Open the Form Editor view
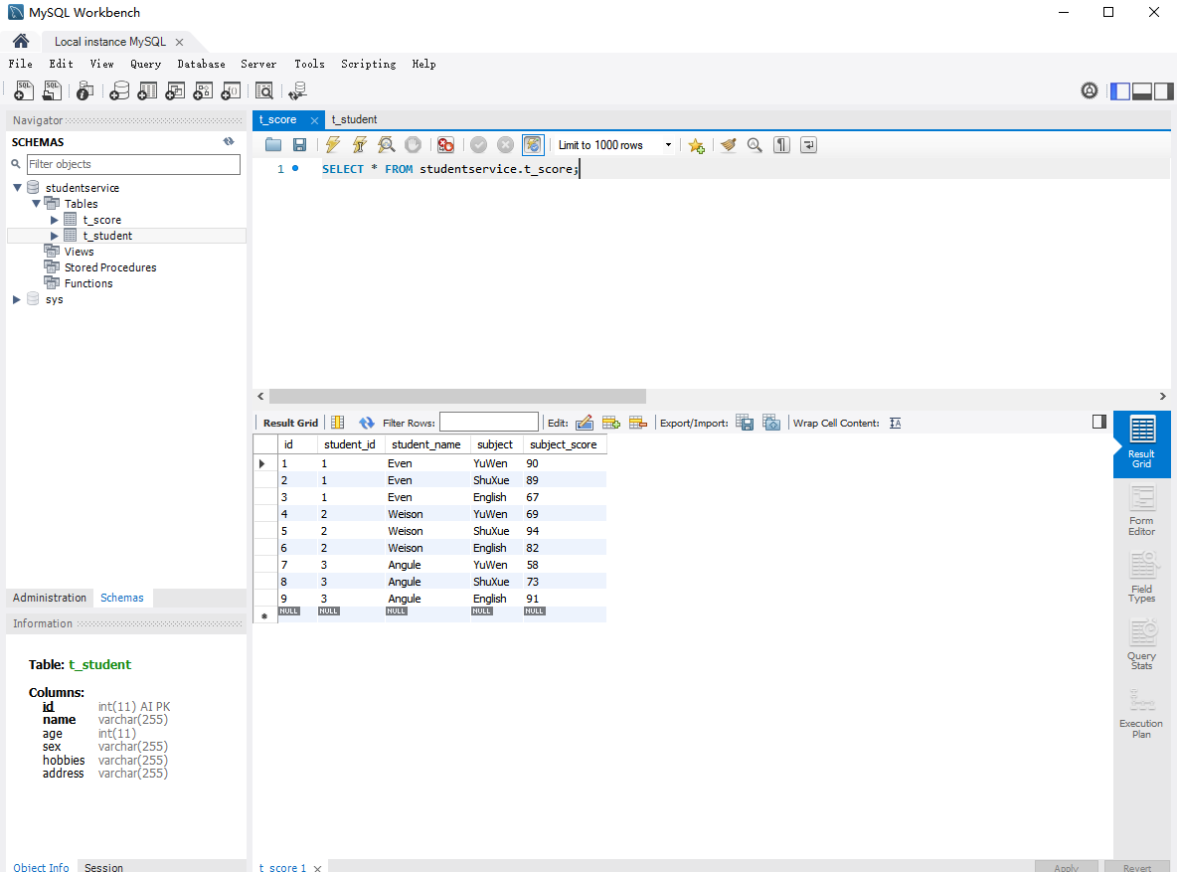The image size is (1178, 872). 1142,511
